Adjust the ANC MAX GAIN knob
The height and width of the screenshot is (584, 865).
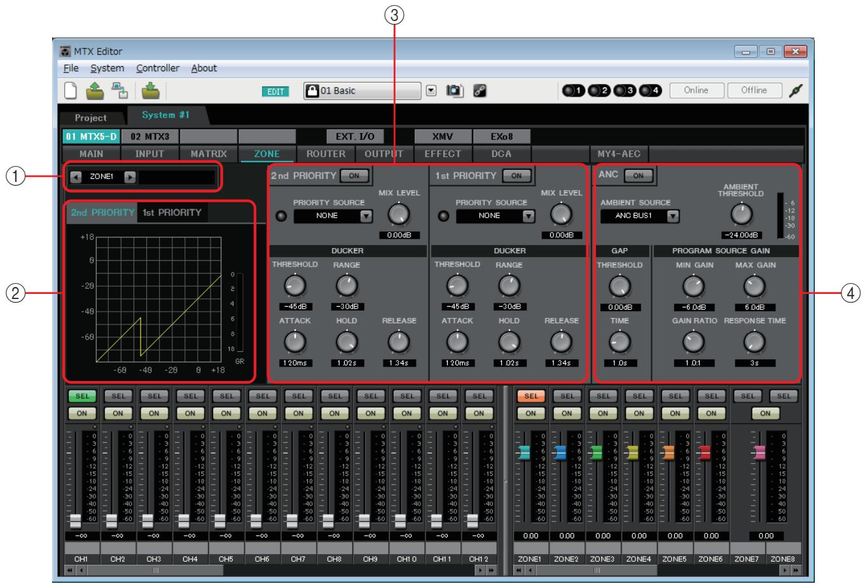coord(754,287)
